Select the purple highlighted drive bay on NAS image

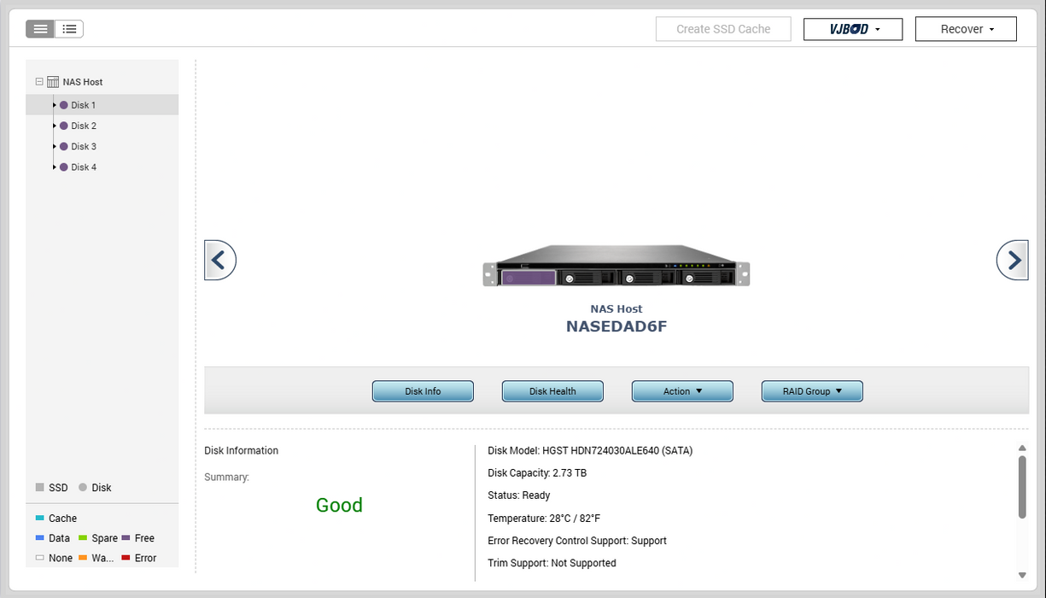tap(528, 278)
